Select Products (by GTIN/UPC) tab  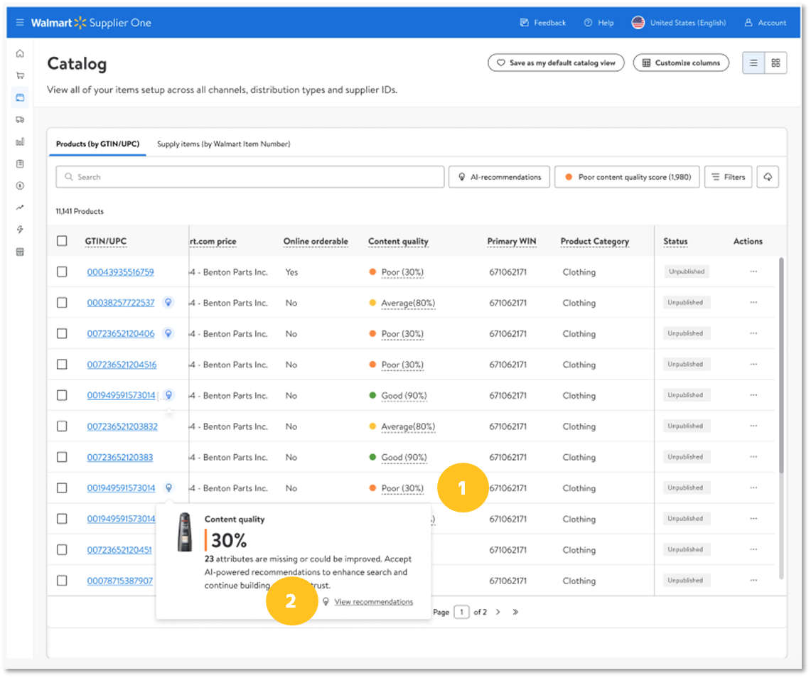pos(96,144)
